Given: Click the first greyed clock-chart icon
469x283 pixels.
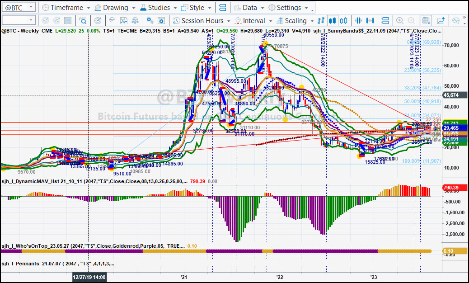Looking at the screenshot, I should [46, 21].
